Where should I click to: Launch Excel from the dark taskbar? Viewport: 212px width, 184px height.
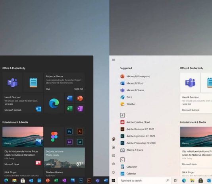(x=56, y=180)
